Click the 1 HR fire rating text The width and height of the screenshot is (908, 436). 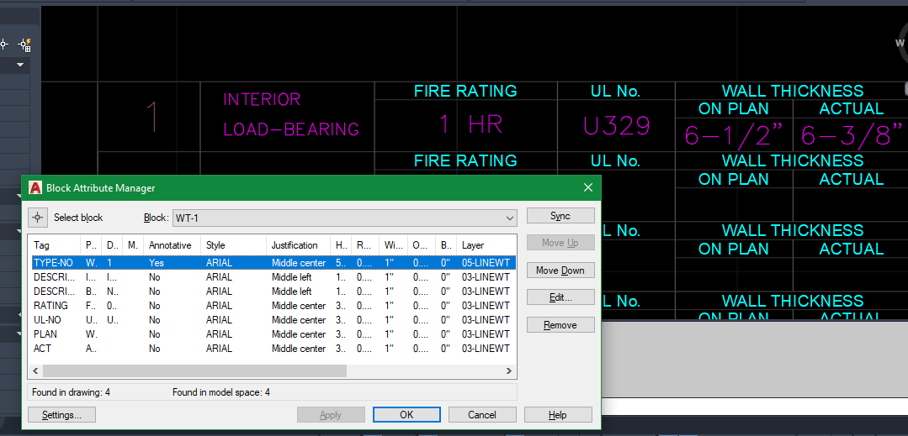click(470, 125)
